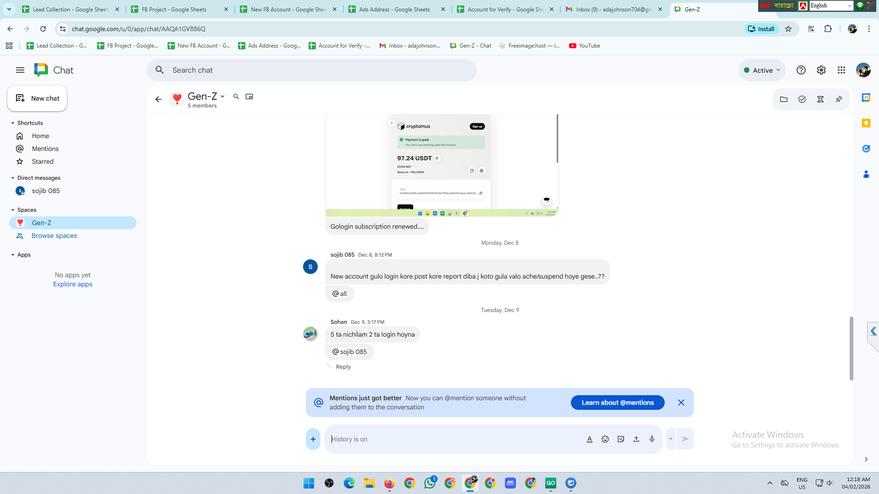
Task: Open text formatting options icon
Action: 590,439
